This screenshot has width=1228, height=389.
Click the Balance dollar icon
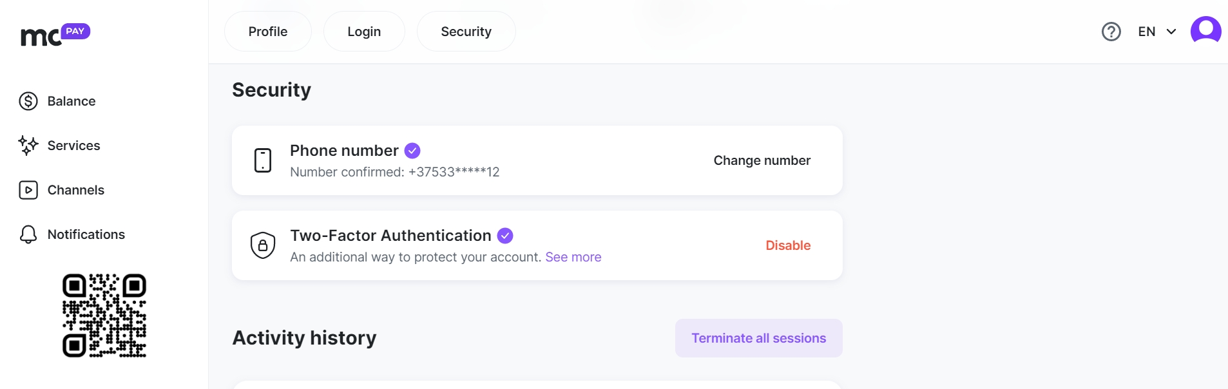coord(28,101)
